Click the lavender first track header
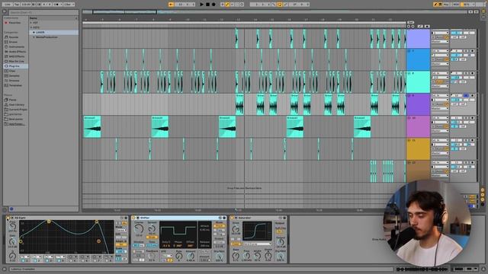Image resolution: width=488 pixels, height=274 pixels. click(x=418, y=39)
